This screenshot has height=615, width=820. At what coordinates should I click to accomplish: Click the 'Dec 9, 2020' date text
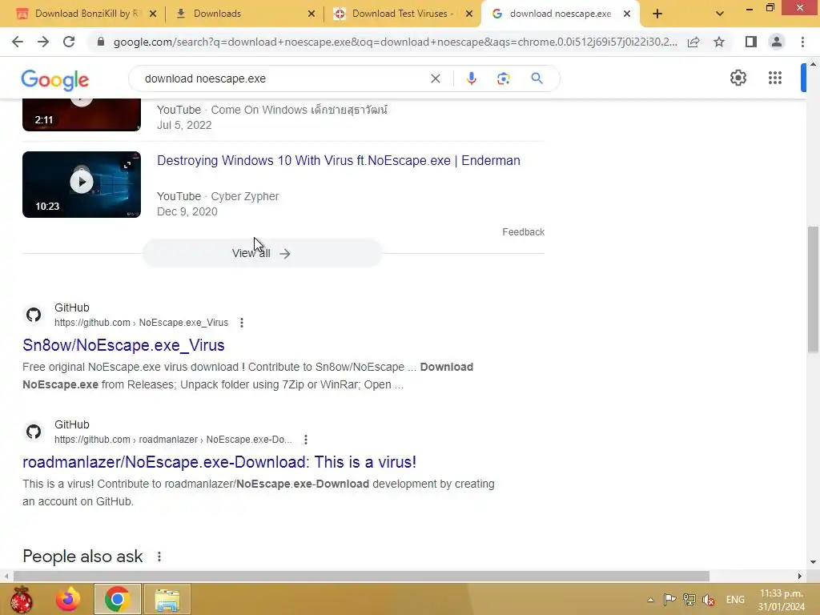187,211
